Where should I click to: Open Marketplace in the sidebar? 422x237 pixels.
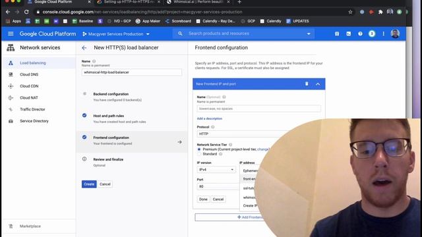pyautogui.click(x=30, y=226)
